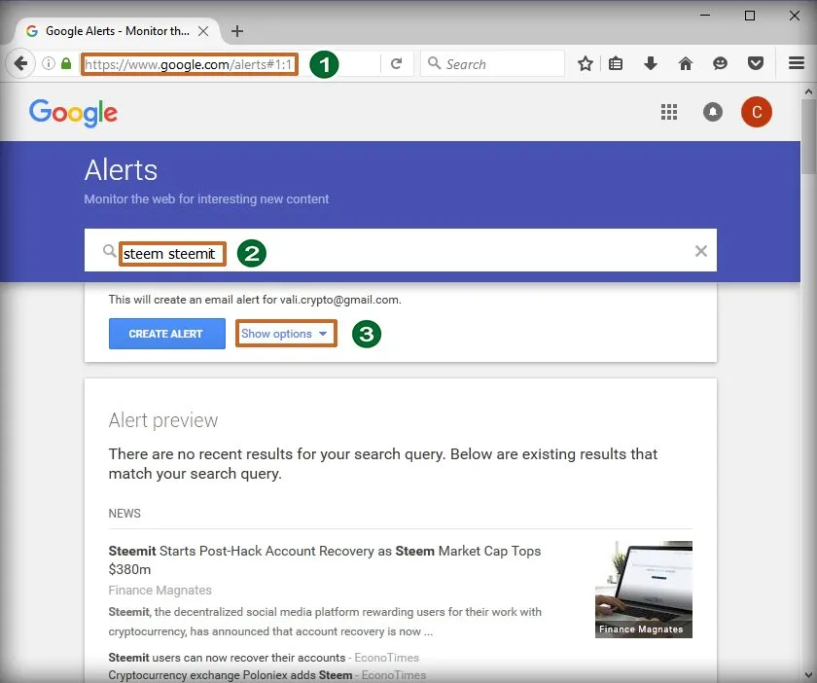Open the bookmarks list icon
This screenshot has width=817, height=683.
click(616, 63)
